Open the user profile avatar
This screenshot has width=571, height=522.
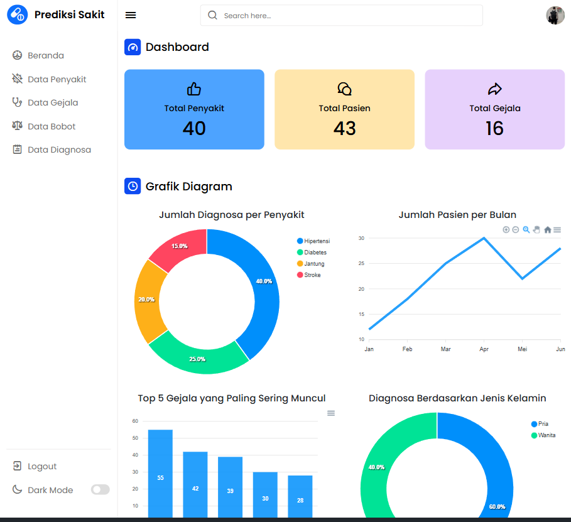coord(555,15)
